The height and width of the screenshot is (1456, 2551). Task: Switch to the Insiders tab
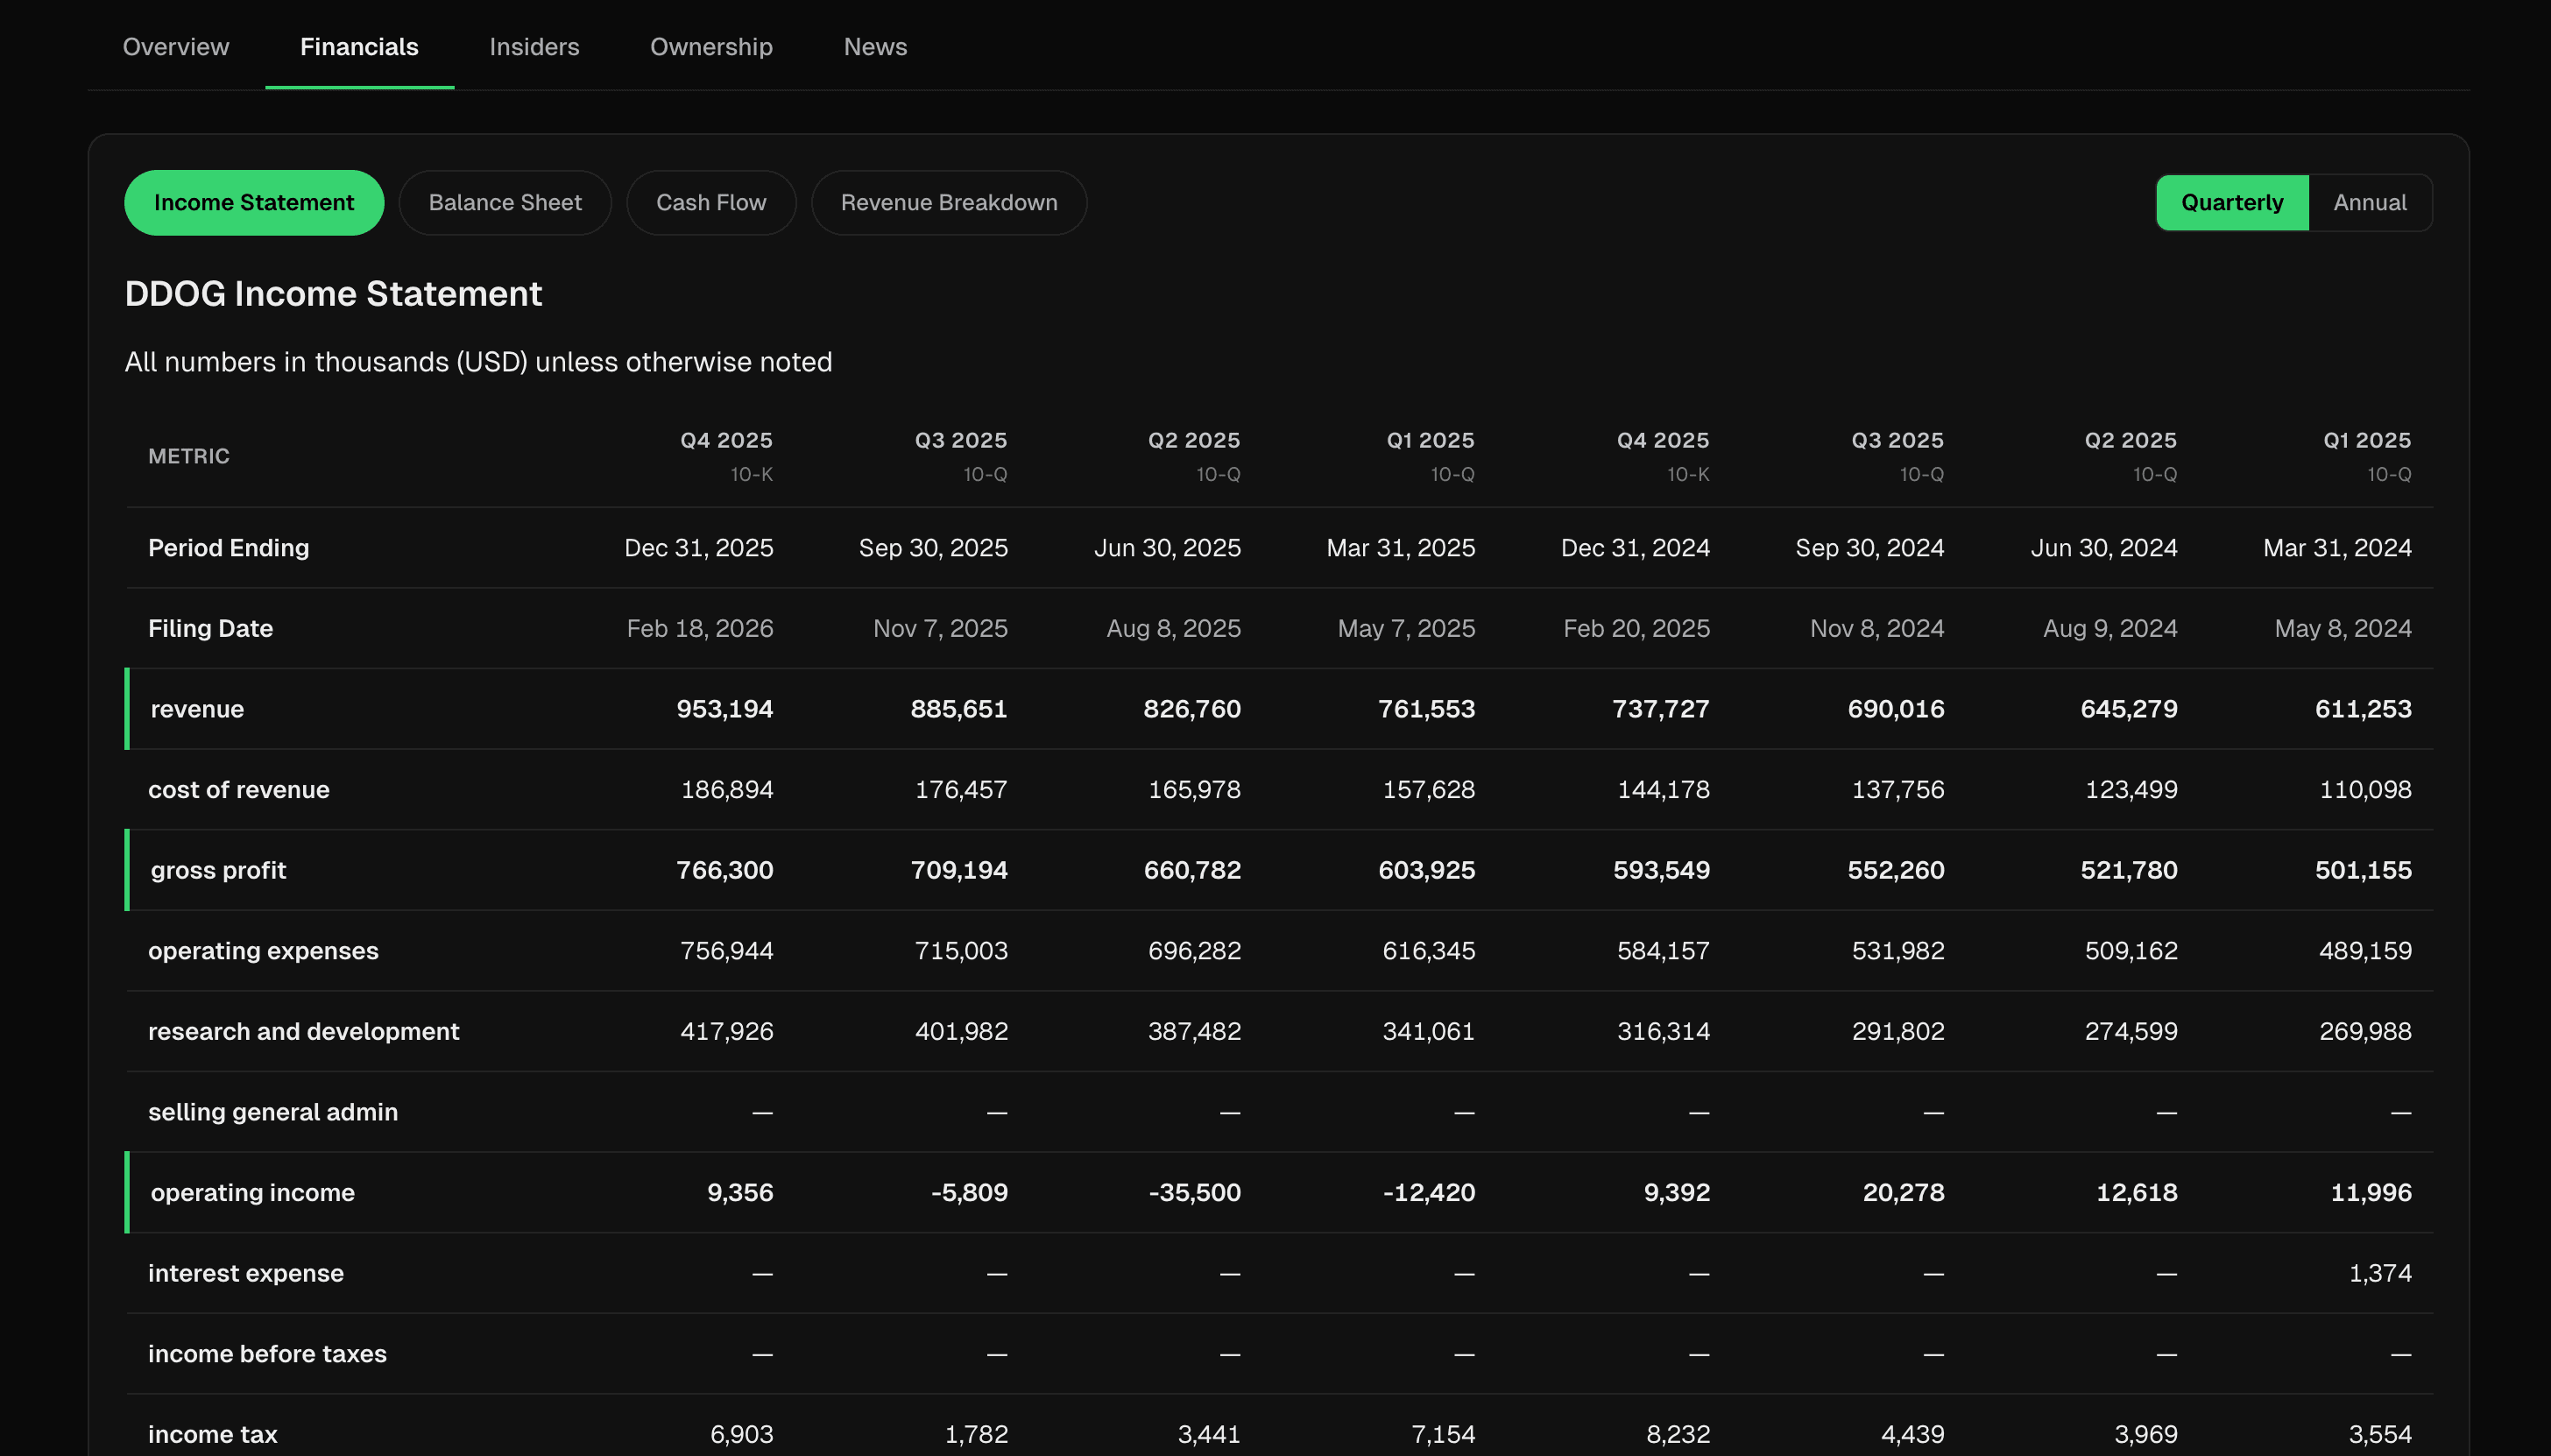(534, 47)
